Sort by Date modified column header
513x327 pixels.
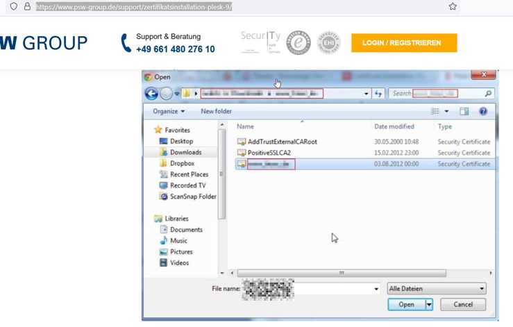pos(394,127)
